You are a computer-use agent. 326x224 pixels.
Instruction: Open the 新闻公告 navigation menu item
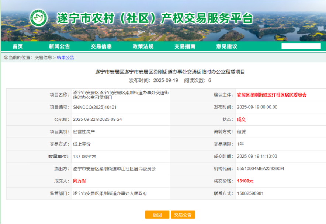coord(59,46)
